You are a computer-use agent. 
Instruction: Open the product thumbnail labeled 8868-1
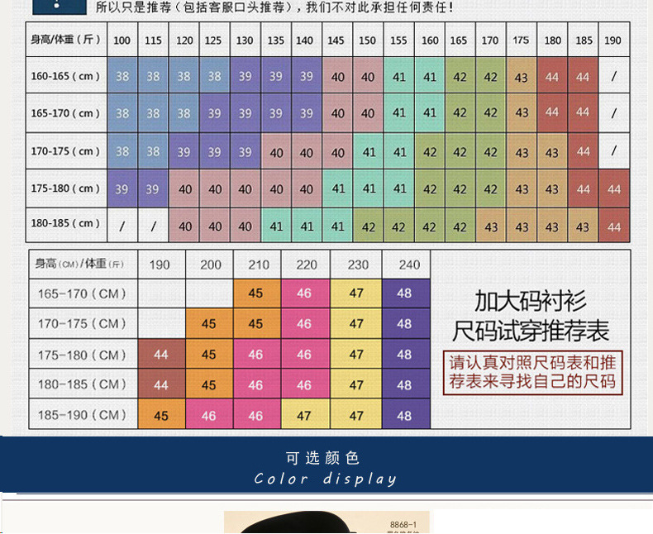point(327,522)
